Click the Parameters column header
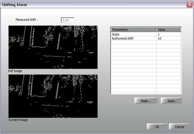 [x=134, y=29]
